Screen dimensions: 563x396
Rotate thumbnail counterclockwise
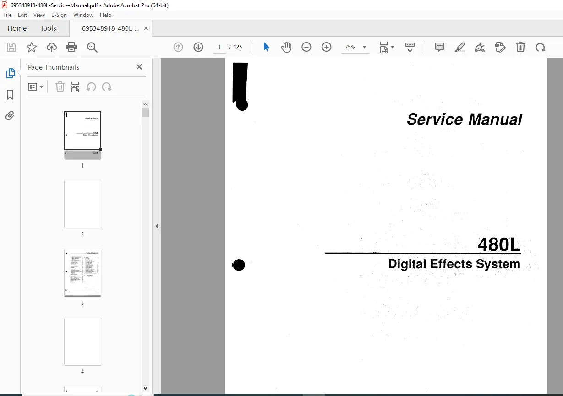click(x=91, y=87)
